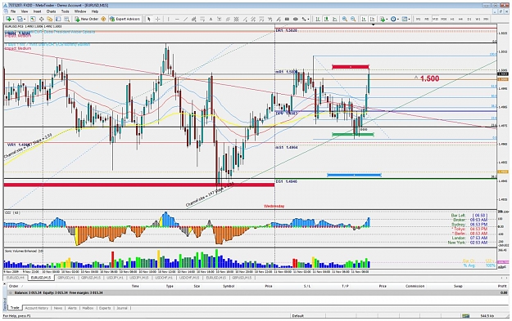Switch to the USDJPY,H1 chart tab
The height and width of the screenshot is (321, 512).
115,278
